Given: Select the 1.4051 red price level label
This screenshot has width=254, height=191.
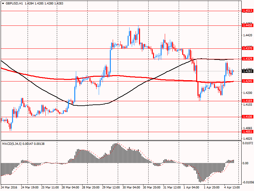Looking at the screenshot, I should click(247, 132).
